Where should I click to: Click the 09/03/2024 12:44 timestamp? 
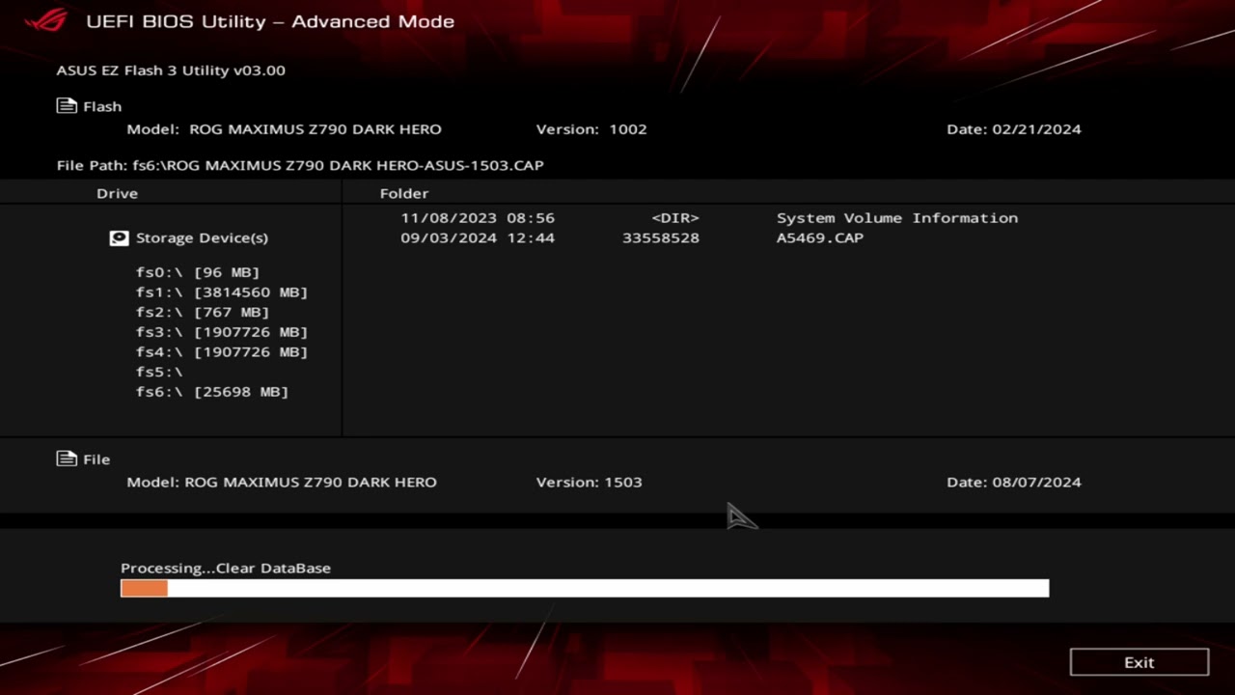(x=478, y=237)
